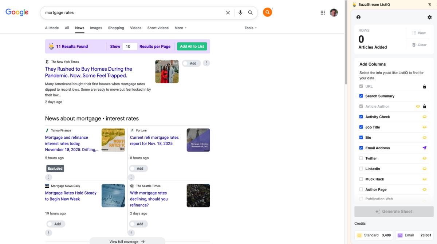Toggle Add for the New York Times article
The width and height of the screenshot is (437, 244).
pos(191,63)
